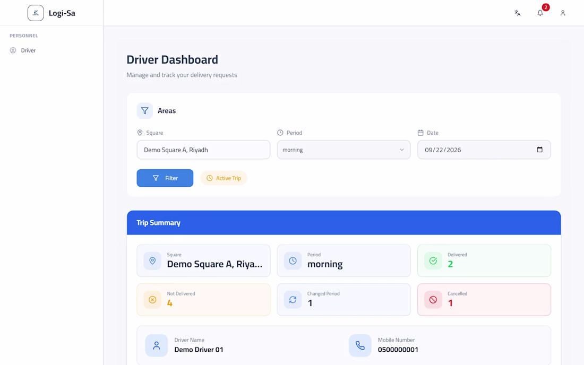
Task: Click the Changed Period refresh icon
Action: pyautogui.click(x=293, y=300)
